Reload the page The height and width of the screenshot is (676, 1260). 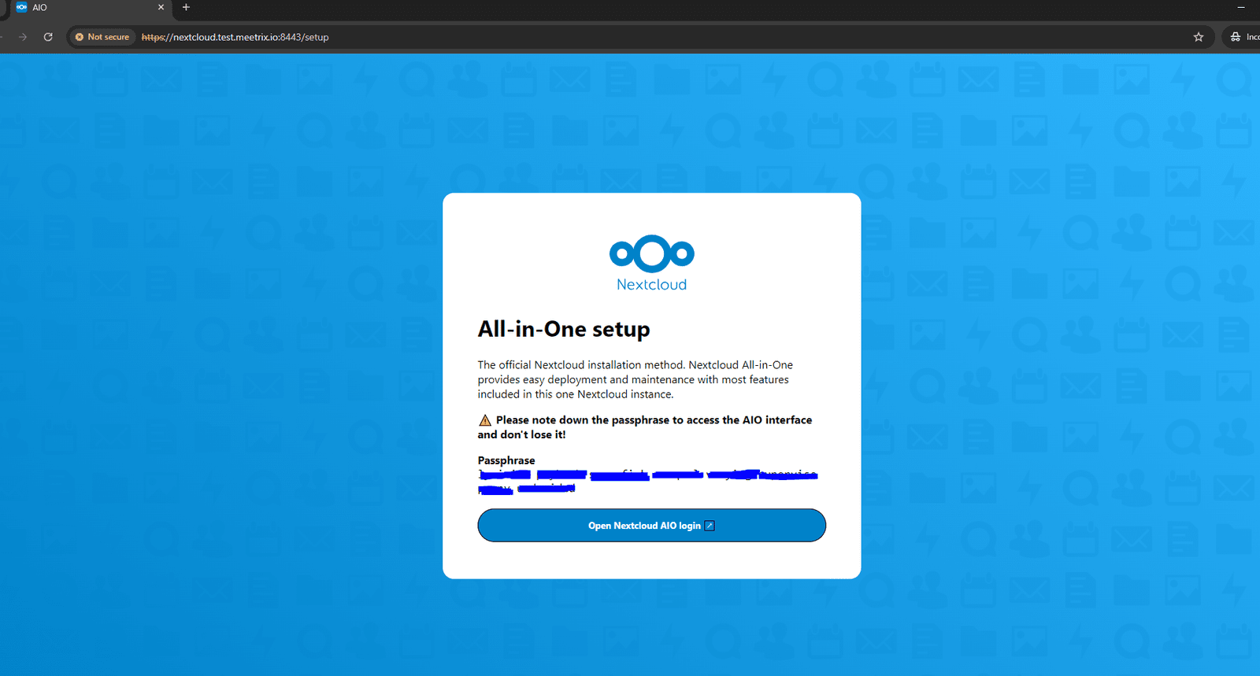(48, 37)
